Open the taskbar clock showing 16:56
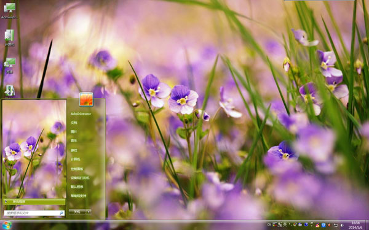 pos(355,225)
